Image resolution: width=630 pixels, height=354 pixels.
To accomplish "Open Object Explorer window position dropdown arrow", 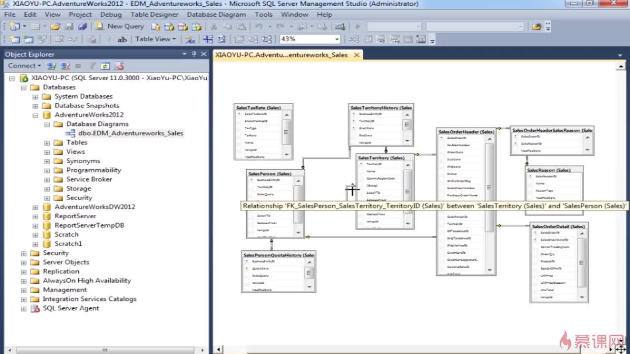I will (185, 54).
